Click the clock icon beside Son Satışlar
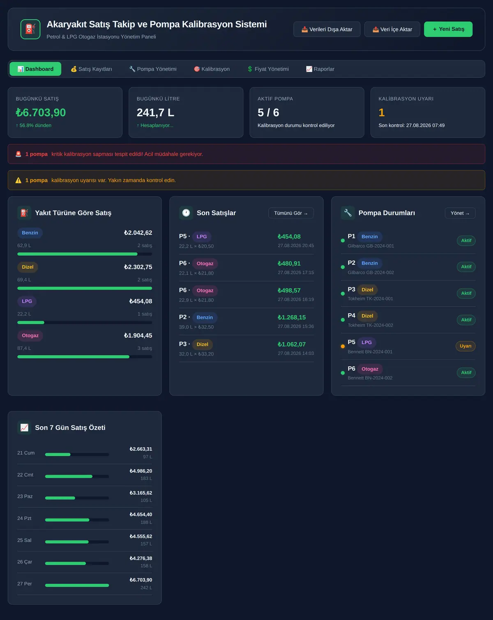 [186, 213]
